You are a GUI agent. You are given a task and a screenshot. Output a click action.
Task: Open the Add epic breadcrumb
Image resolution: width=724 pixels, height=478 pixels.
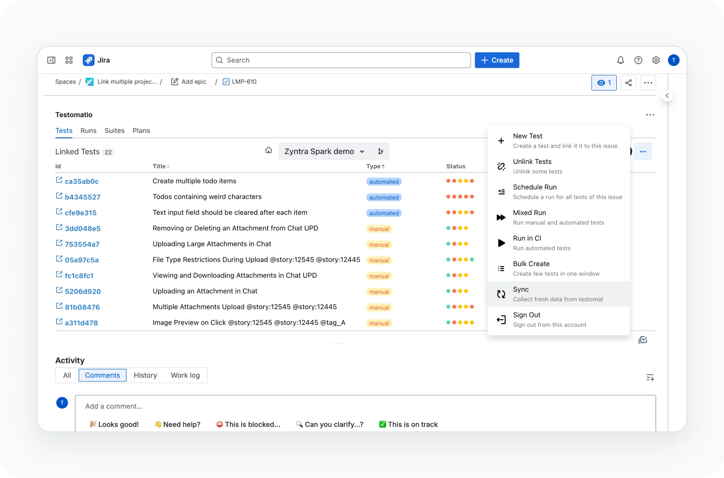click(x=189, y=82)
